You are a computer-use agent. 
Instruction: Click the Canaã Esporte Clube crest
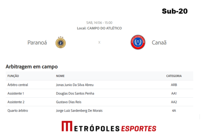(138, 42)
